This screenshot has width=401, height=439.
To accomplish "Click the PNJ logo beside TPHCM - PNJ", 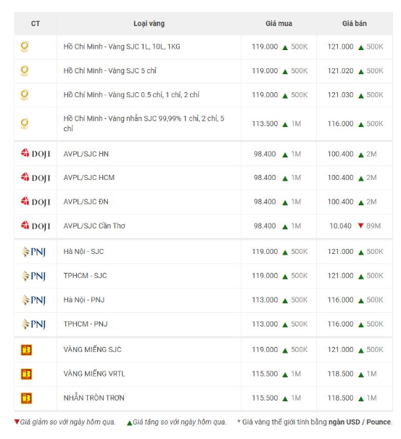I will pyautogui.click(x=33, y=324).
